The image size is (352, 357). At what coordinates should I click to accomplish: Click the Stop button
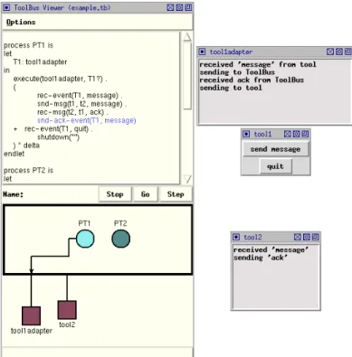pos(115,194)
